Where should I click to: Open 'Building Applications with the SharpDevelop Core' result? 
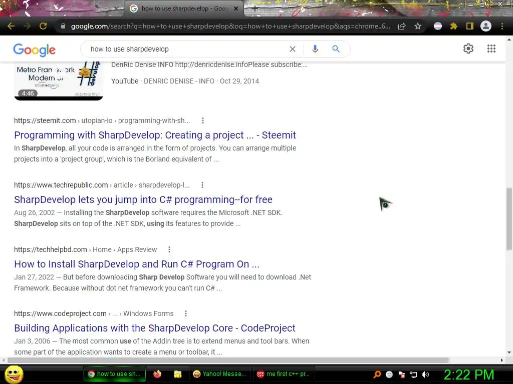coord(154,328)
